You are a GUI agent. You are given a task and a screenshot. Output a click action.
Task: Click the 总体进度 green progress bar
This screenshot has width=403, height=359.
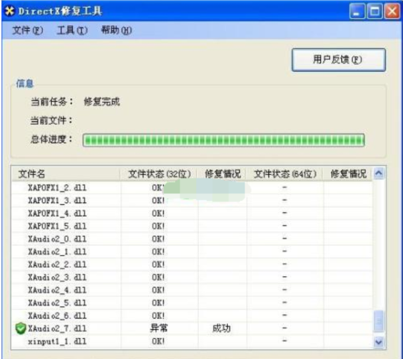[x=223, y=140]
